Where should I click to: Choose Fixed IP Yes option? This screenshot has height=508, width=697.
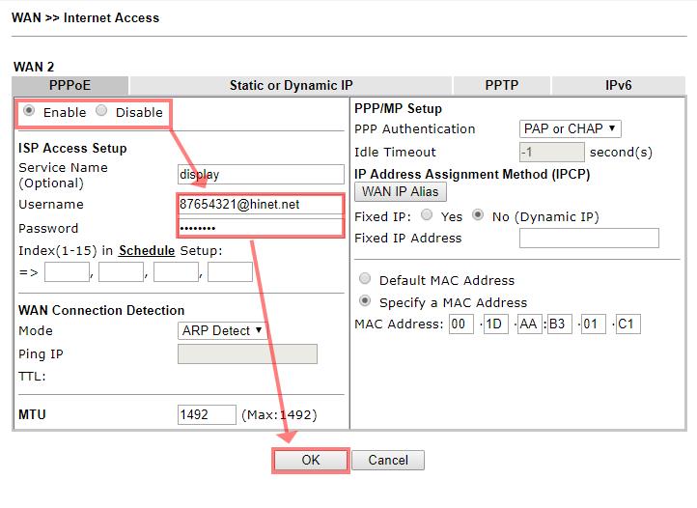coord(428,216)
